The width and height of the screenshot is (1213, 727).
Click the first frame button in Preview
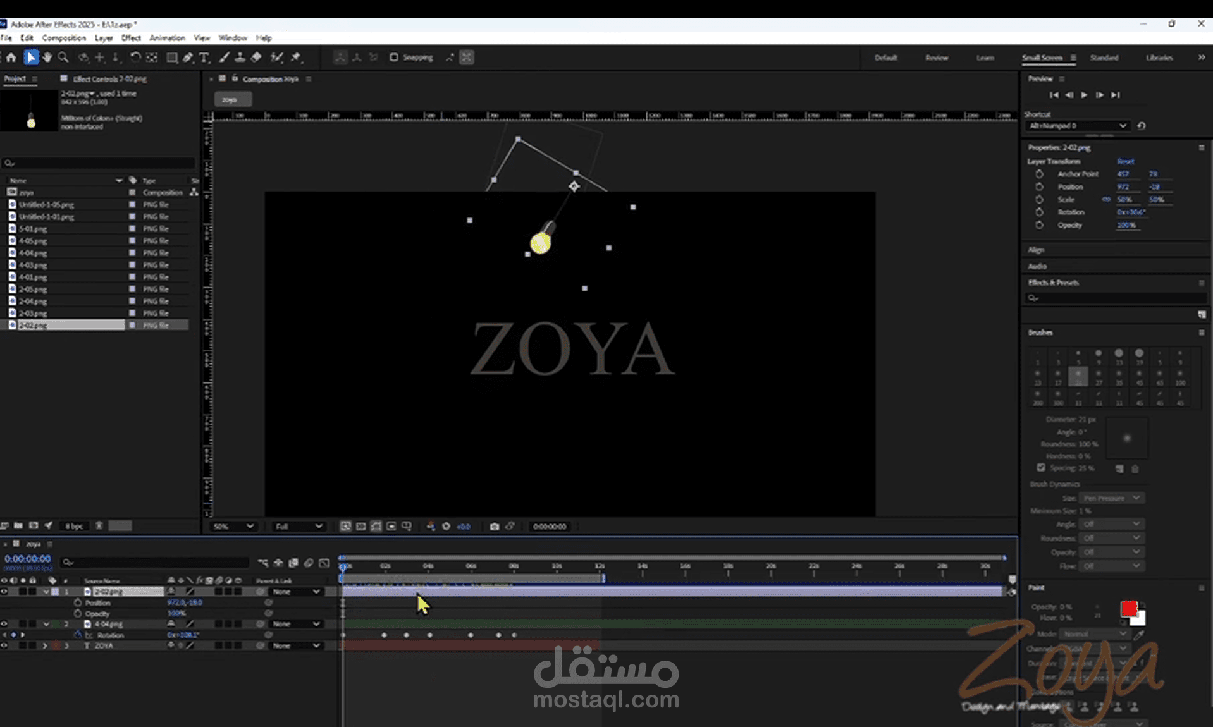[1054, 95]
